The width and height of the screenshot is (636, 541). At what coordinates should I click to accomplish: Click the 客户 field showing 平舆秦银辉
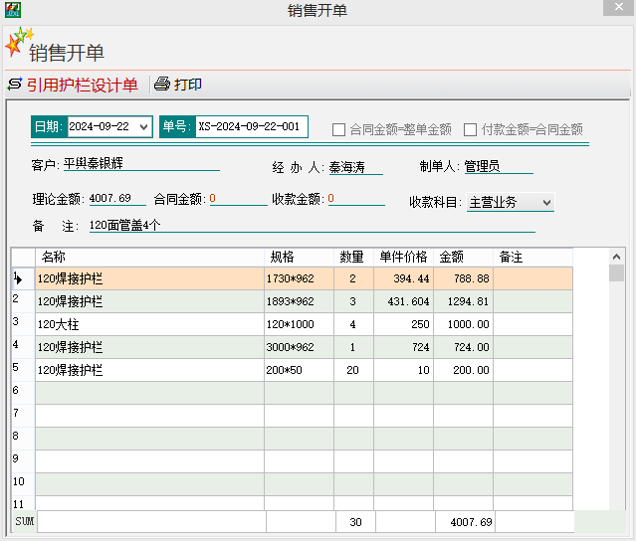[141, 164]
